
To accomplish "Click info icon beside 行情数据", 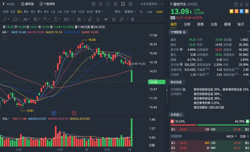I will pos(184,32).
